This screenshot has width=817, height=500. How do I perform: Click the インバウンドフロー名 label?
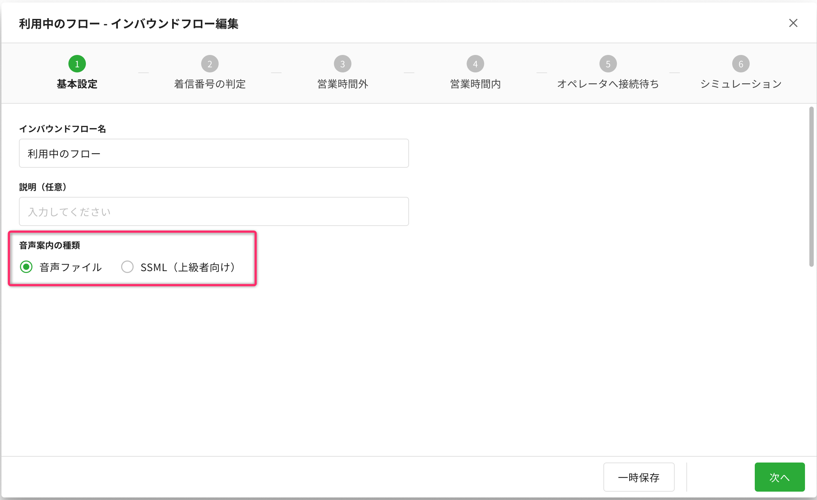click(62, 129)
